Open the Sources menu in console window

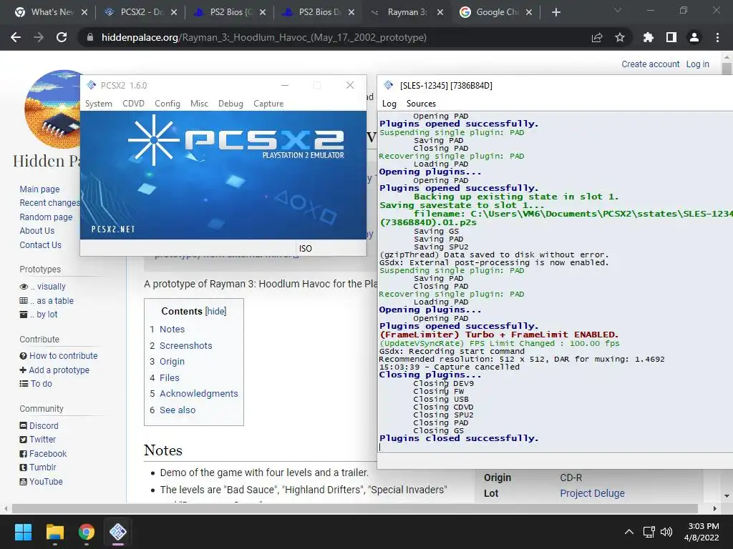coord(421,104)
